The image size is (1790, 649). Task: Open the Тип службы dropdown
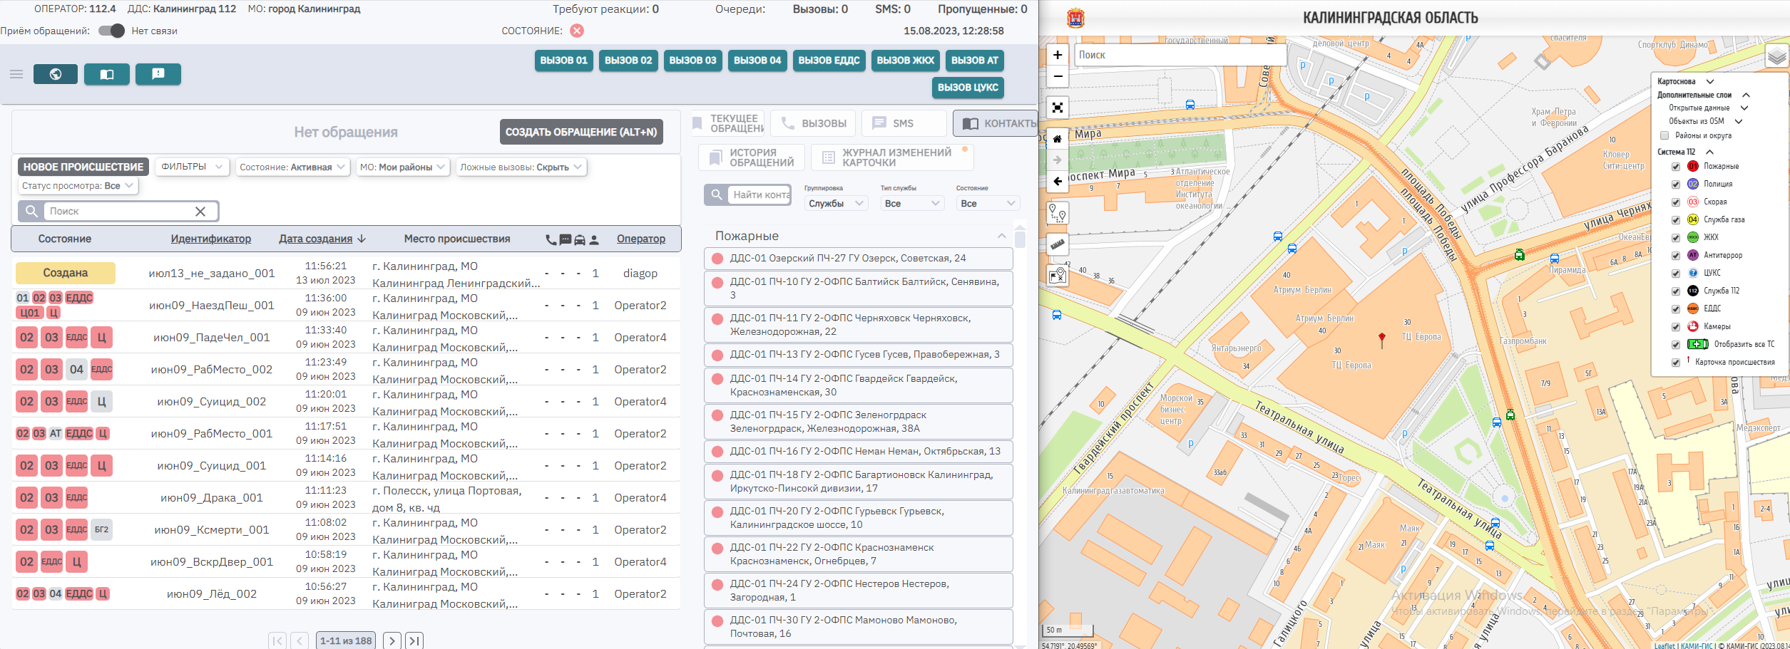coord(912,204)
